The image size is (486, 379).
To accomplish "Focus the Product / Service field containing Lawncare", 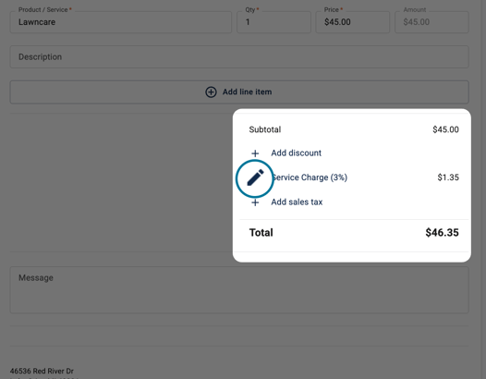I will [x=121, y=22].
